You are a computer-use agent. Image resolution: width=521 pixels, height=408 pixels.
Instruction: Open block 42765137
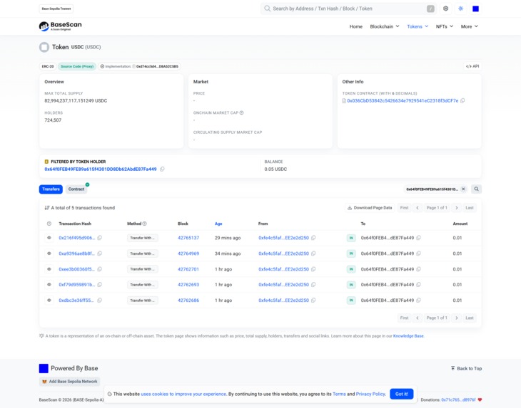coord(188,238)
